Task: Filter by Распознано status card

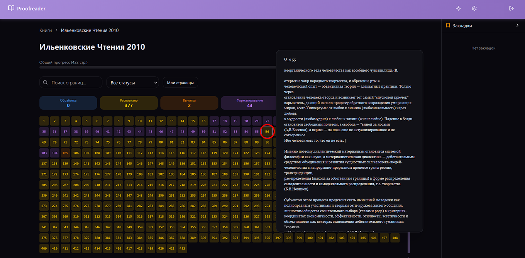Action: 129,103
